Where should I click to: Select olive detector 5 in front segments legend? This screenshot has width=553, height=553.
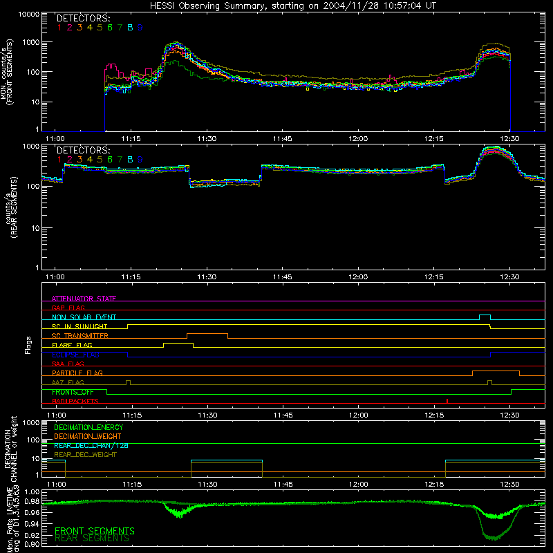tap(100, 28)
